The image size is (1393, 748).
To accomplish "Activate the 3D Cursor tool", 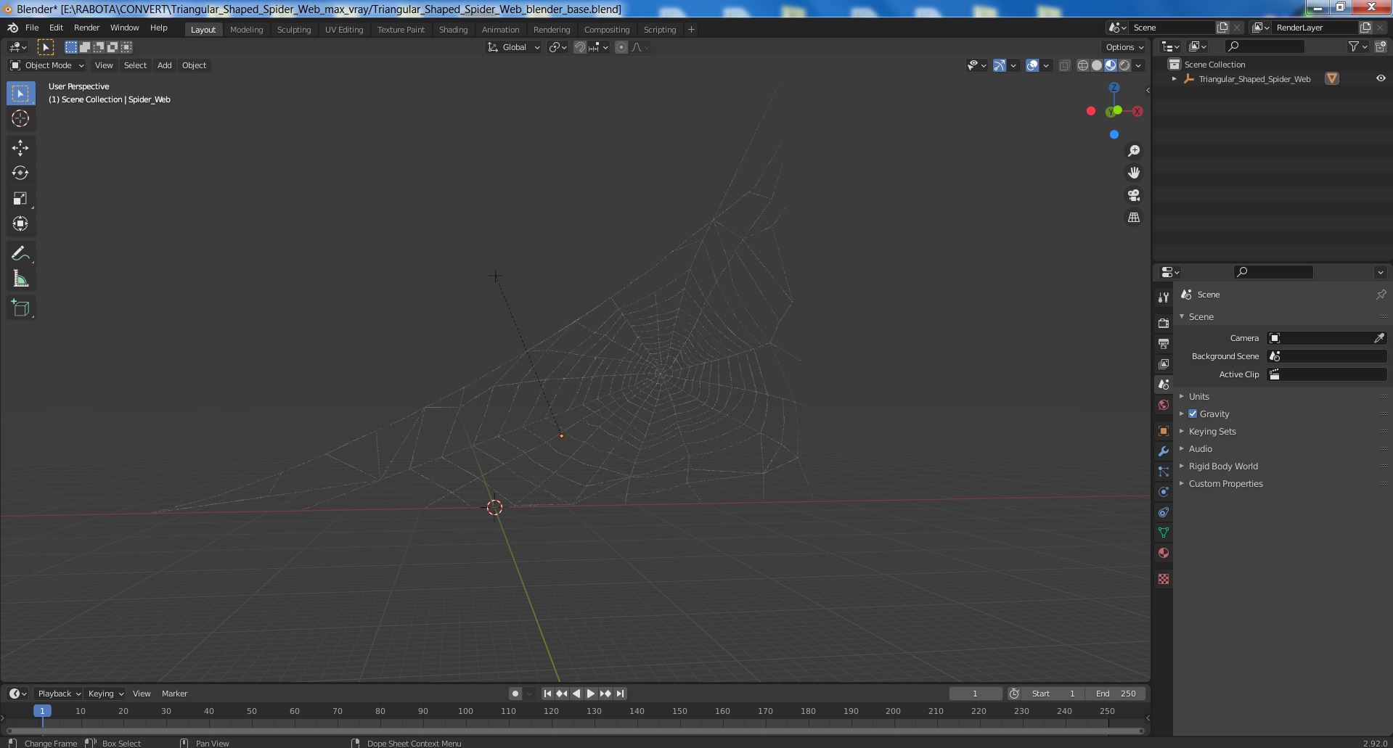I will 20,119.
